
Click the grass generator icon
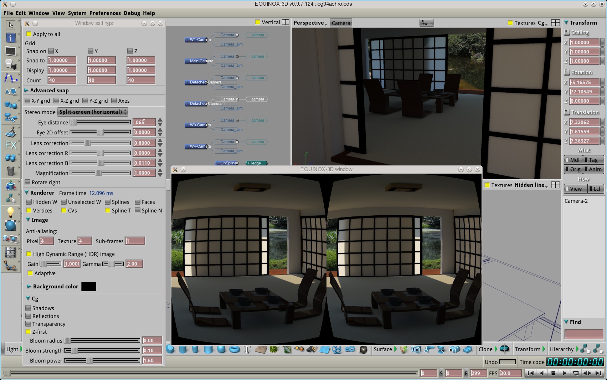point(274,349)
